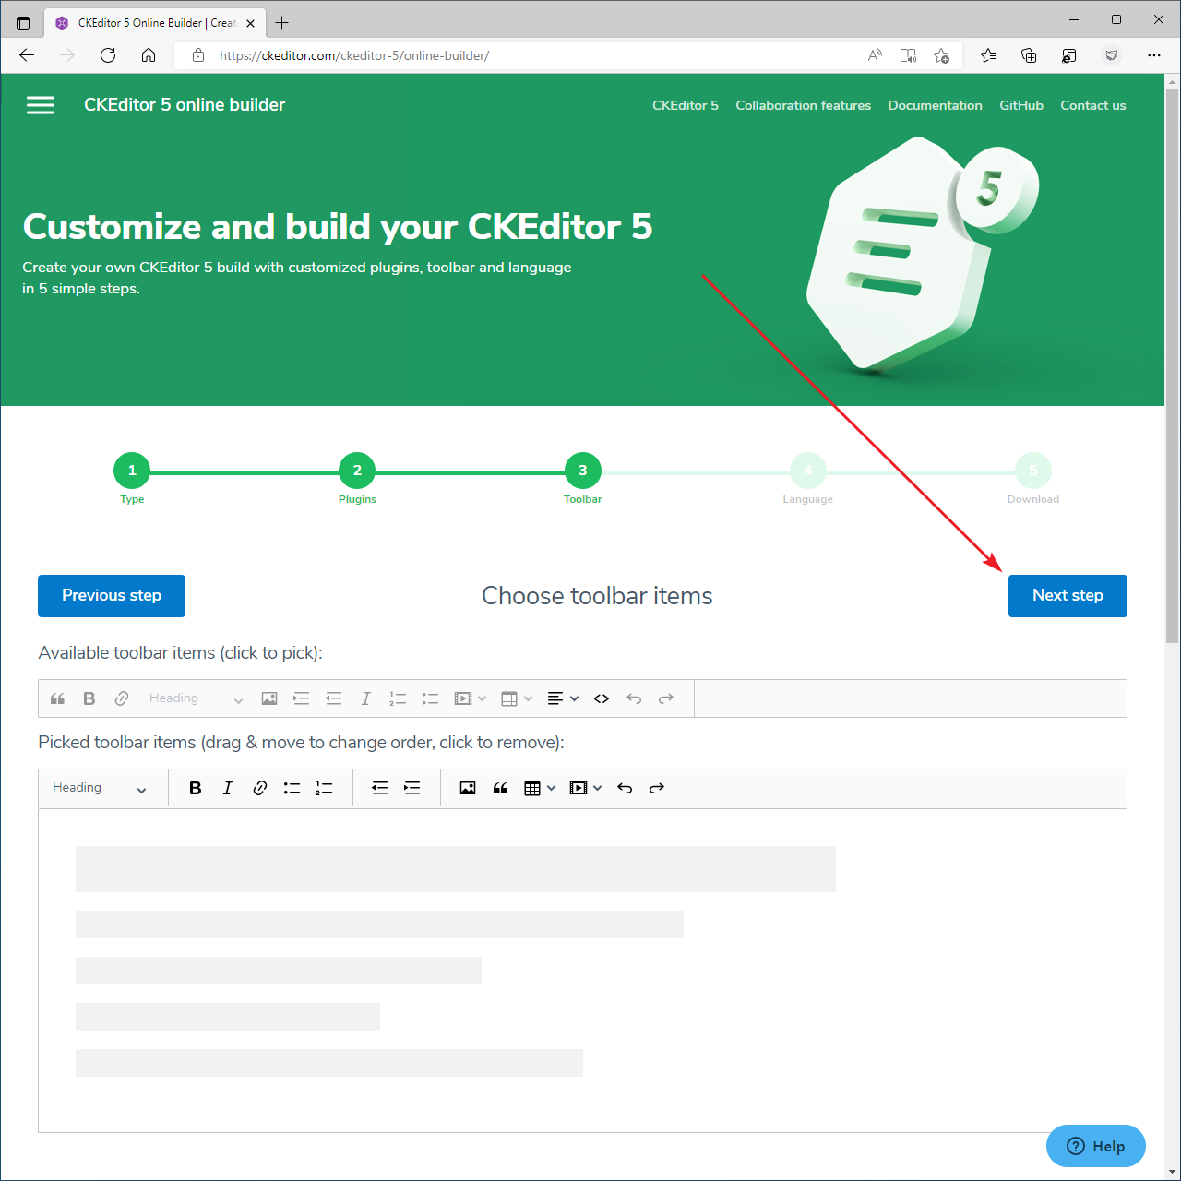Jump to step 2 Plugins in progress bar
This screenshot has height=1181, width=1181.
pos(357,471)
